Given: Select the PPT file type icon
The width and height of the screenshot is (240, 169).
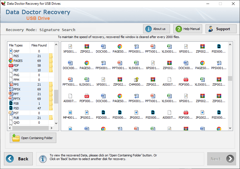Looking at the screenshot, I should point(11,94).
